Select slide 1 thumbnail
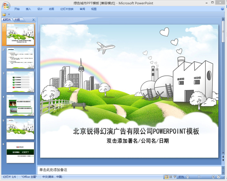Viewport: 227px width, 181px height. tap(20, 35)
